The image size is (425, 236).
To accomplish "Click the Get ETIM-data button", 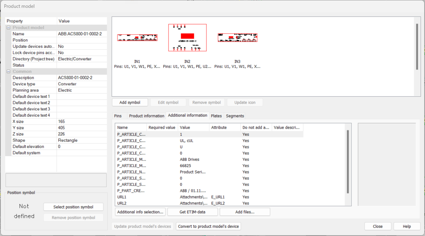I will [x=192, y=212].
